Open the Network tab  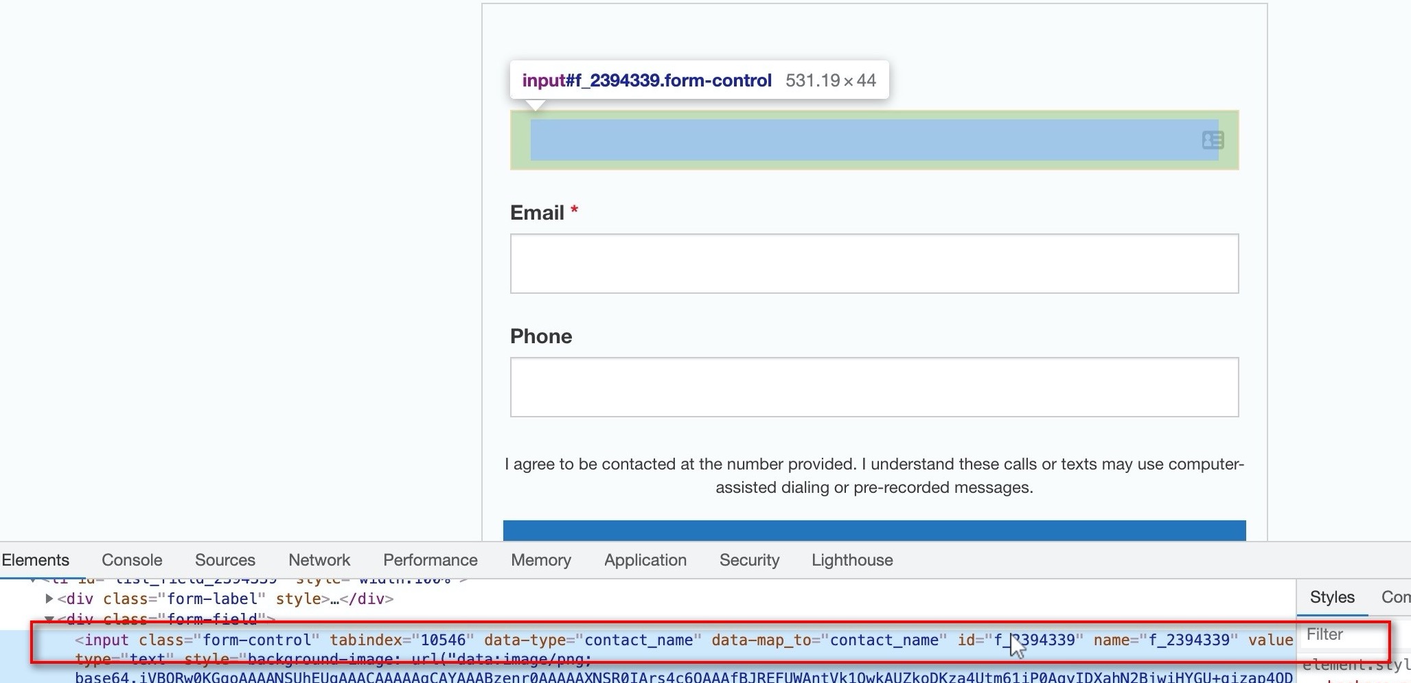click(x=319, y=560)
